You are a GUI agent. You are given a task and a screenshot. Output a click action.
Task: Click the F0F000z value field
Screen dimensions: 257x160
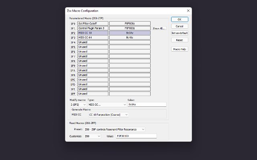click(130, 24)
